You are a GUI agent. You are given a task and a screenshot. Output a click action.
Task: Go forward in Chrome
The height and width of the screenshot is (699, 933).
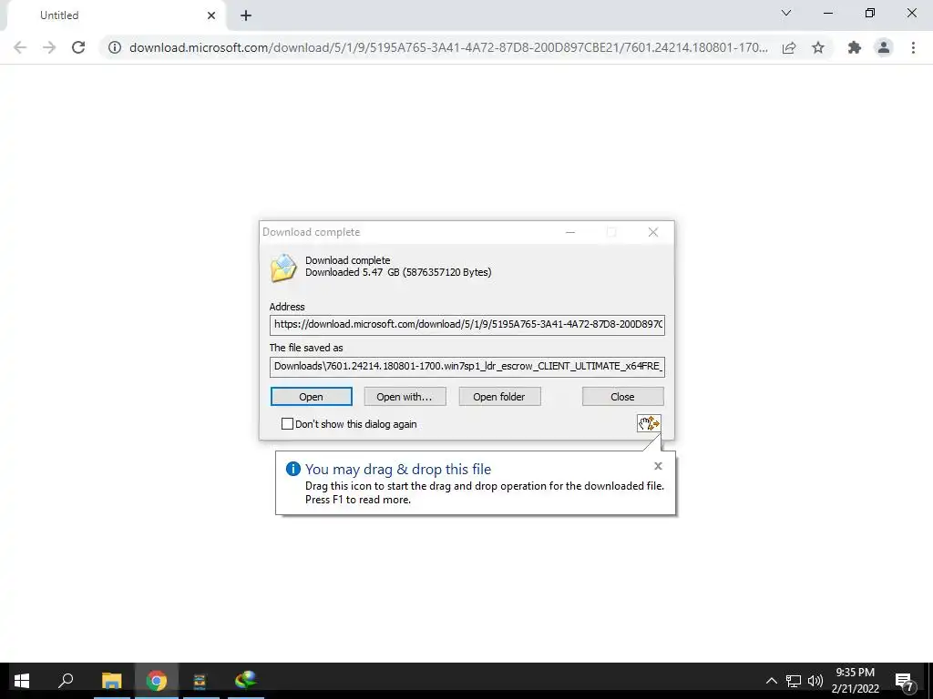pyautogui.click(x=49, y=47)
